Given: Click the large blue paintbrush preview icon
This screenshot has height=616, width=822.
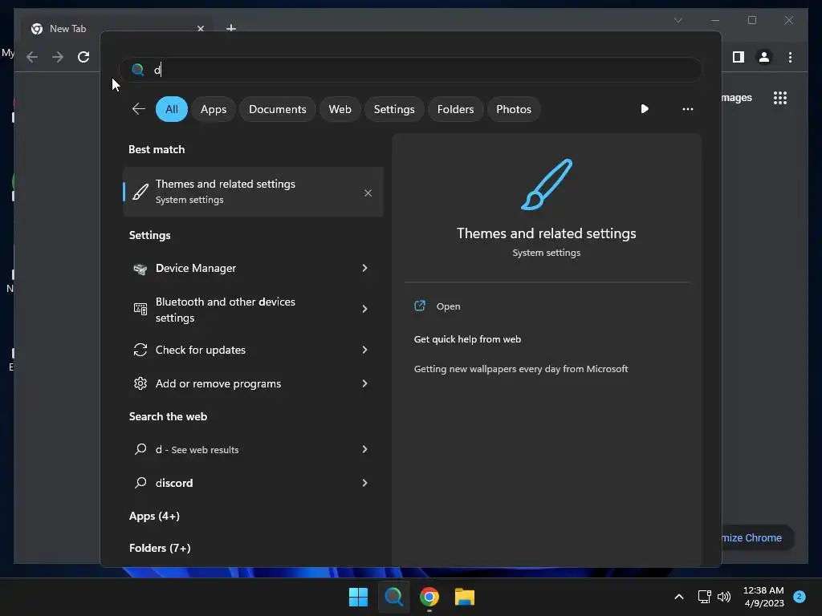Looking at the screenshot, I should point(547,184).
